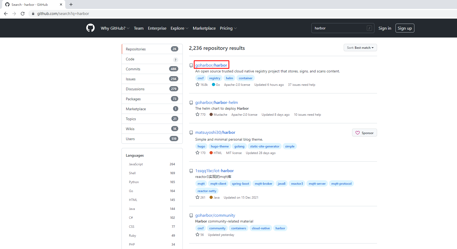Click the browser back arrow
This screenshot has width=457, height=249.
6,14
